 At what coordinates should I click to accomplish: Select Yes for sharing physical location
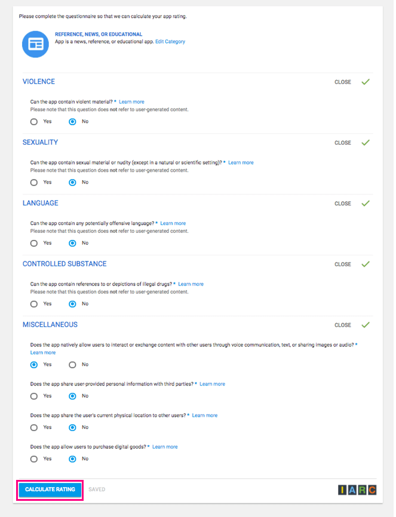coord(34,427)
